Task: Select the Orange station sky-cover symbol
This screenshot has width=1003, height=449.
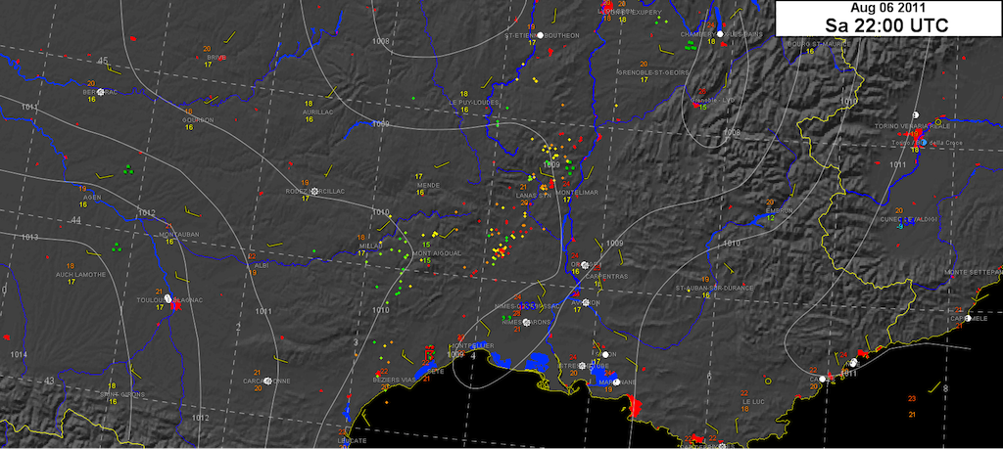Action: pyautogui.click(x=585, y=264)
